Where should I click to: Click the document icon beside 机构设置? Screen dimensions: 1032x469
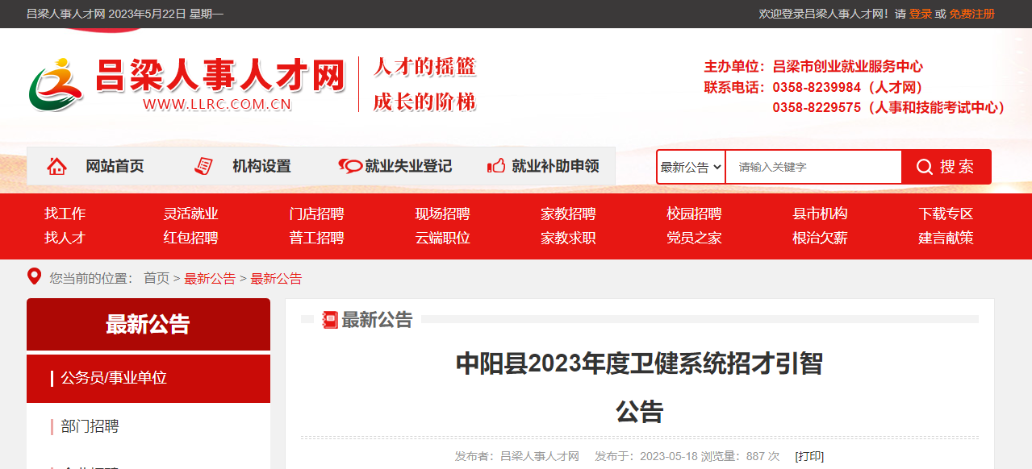coord(203,166)
